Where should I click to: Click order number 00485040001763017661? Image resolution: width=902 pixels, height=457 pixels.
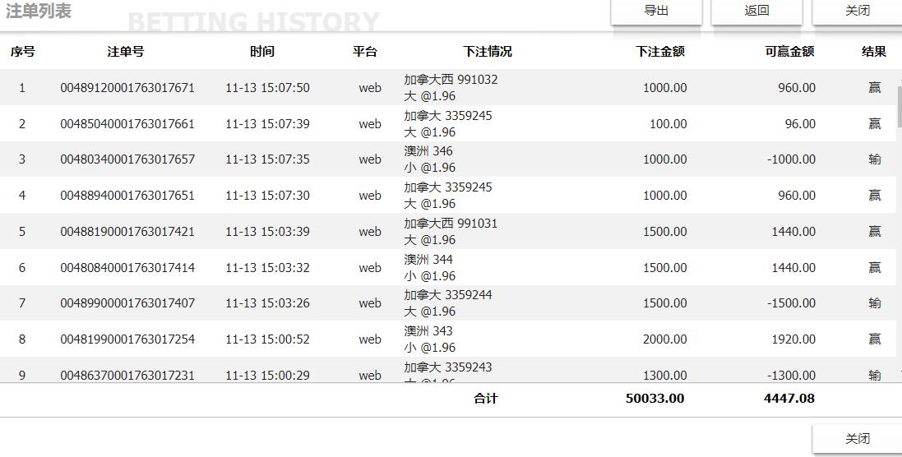(x=127, y=124)
